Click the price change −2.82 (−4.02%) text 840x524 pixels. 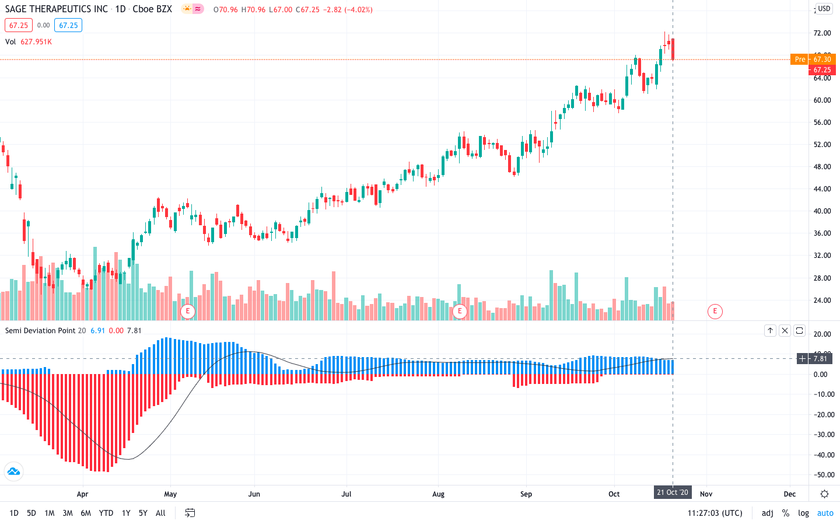coord(348,9)
